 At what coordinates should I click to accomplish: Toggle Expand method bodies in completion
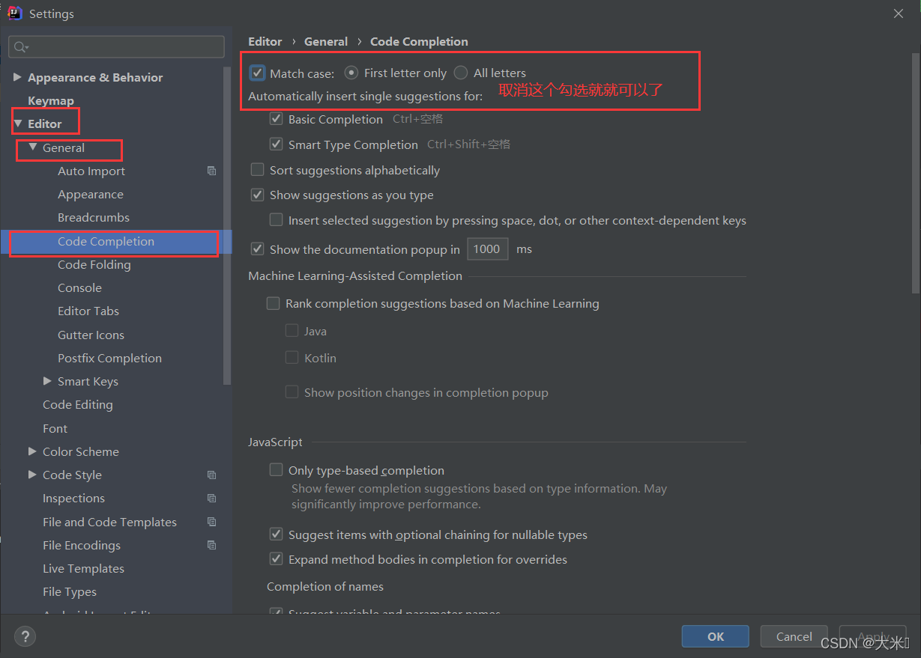[276, 559]
